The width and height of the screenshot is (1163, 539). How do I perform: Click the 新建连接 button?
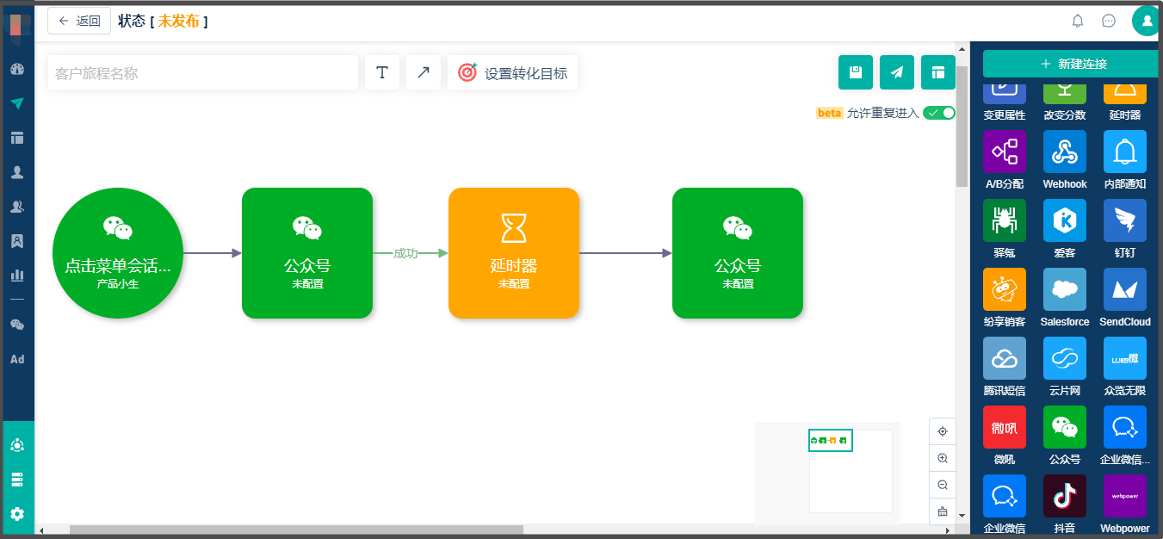[1073, 64]
